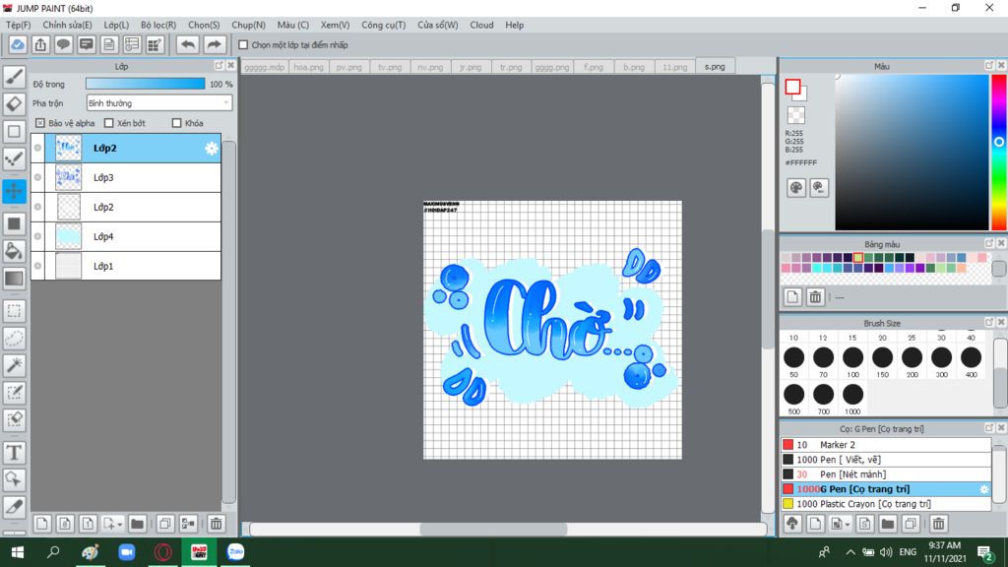
Task: Select the rectangular Selection tool
Action: [x=14, y=310]
